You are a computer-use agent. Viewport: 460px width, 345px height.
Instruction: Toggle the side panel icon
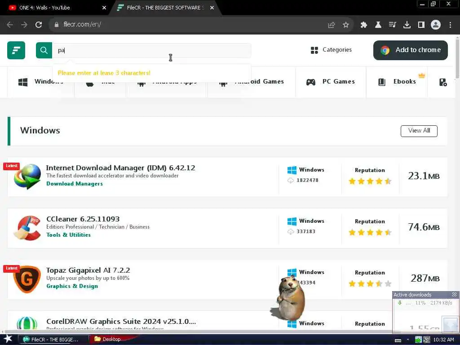coord(421,25)
